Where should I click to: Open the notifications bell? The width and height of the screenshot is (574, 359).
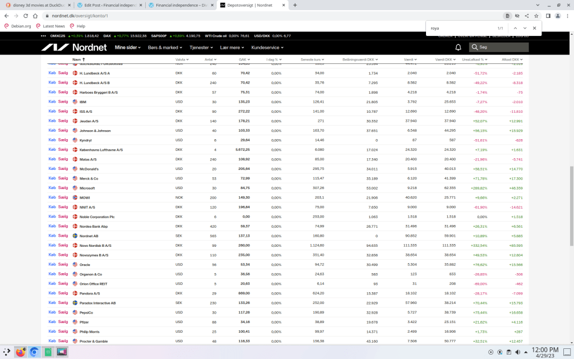pyautogui.click(x=459, y=48)
